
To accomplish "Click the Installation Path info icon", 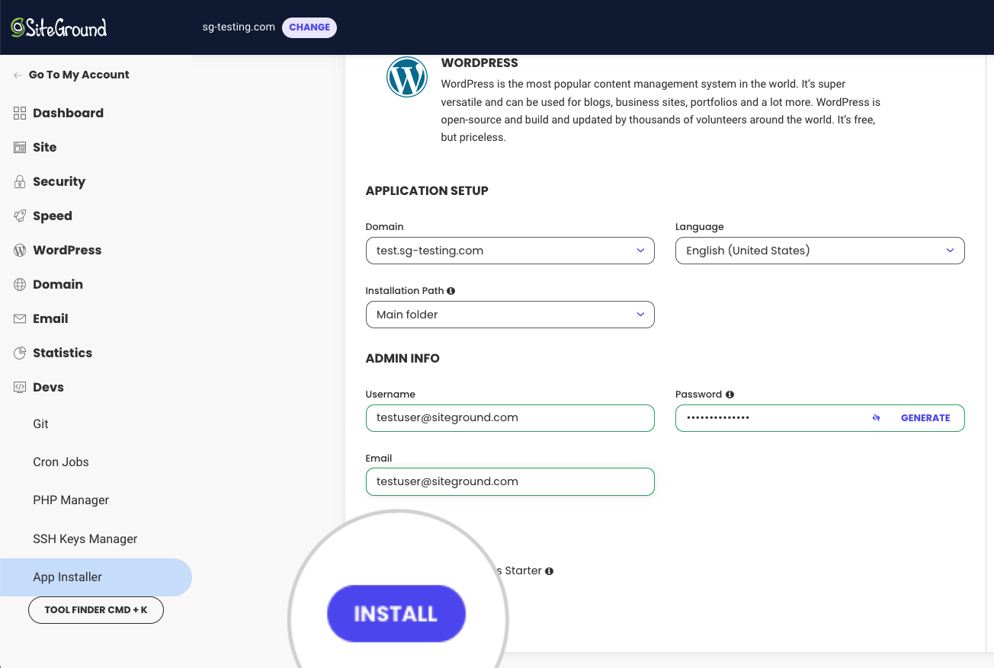I will (x=451, y=291).
